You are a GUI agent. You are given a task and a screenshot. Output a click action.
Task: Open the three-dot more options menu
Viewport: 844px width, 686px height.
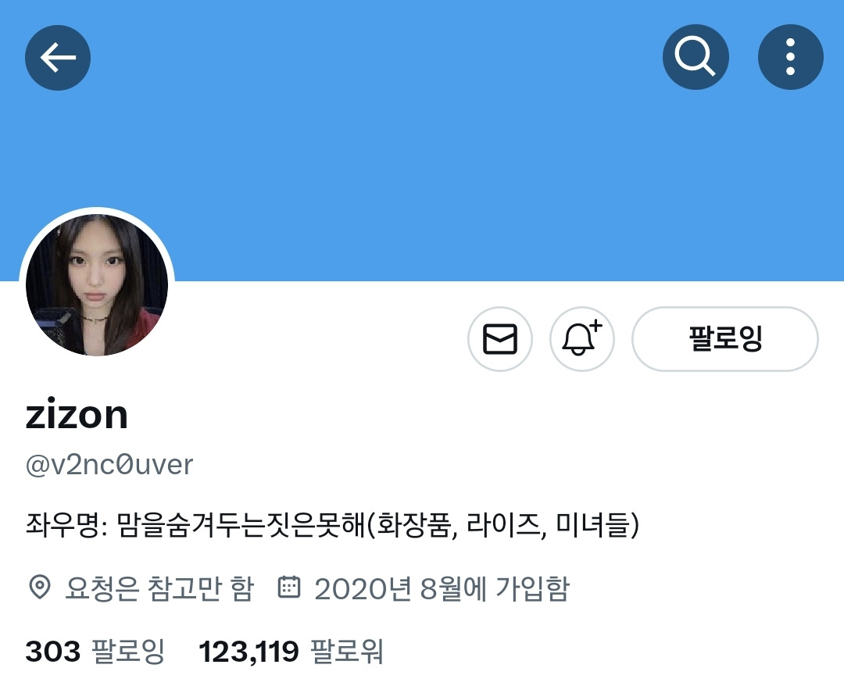791,57
